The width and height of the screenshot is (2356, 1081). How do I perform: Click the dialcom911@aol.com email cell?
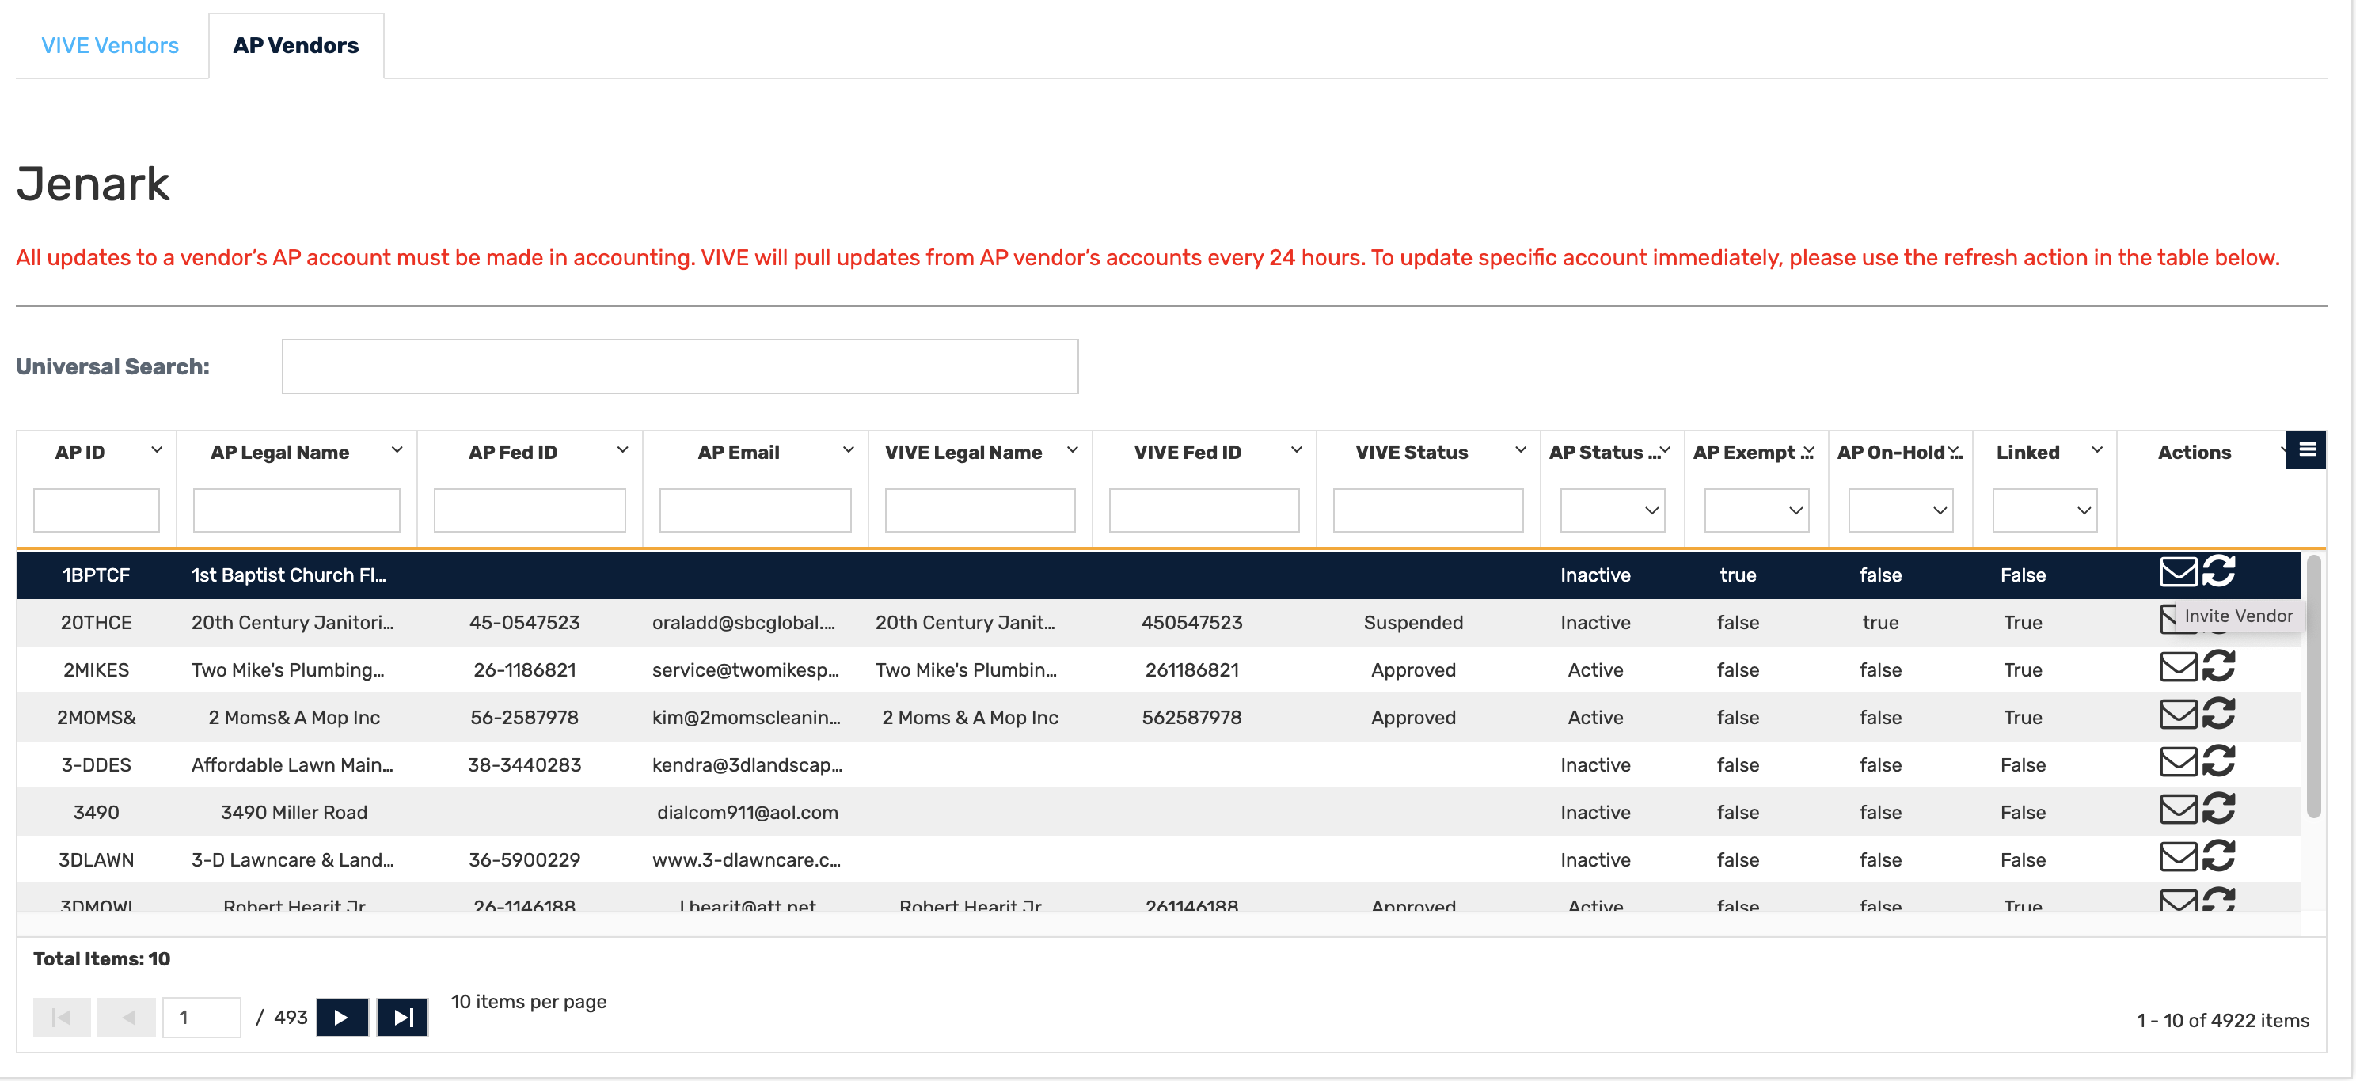pos(747,813)
